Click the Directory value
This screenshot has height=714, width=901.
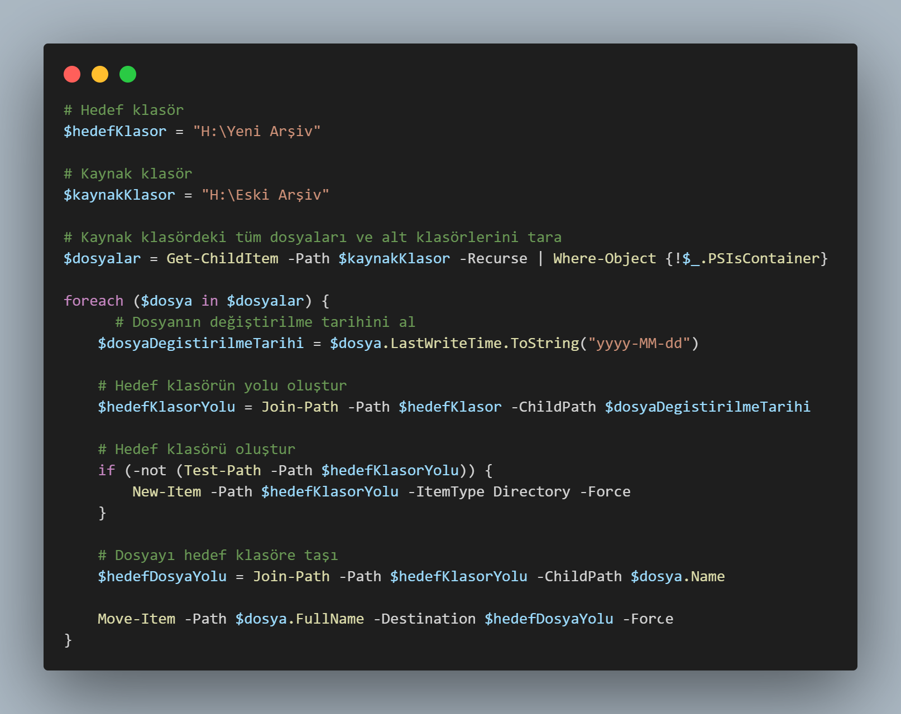pyautogui.click(x=532, y=491)
